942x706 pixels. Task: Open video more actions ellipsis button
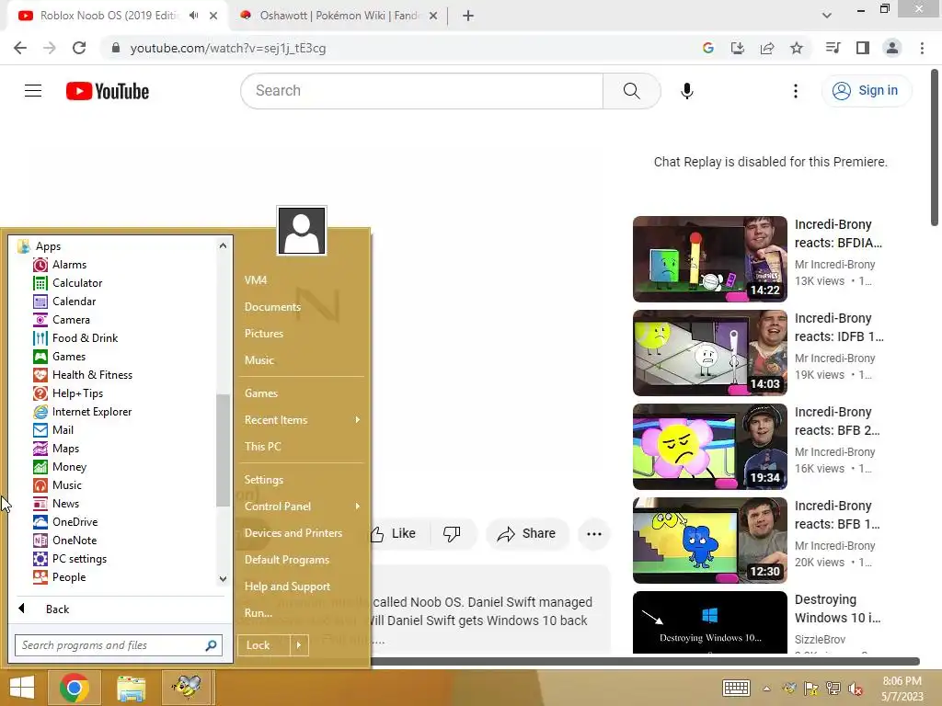(594, 534)
